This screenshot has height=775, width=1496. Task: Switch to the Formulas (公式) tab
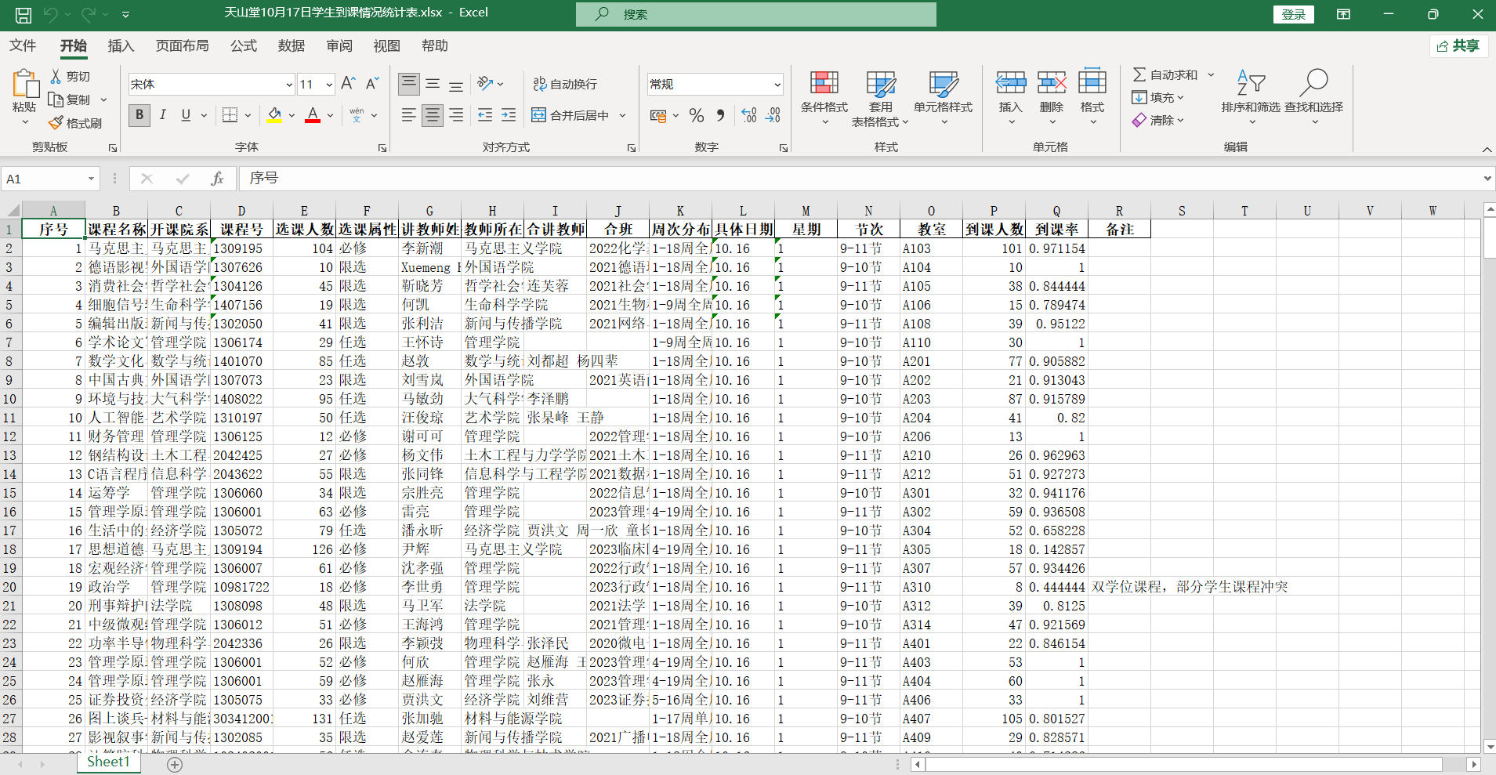[244, 45]
